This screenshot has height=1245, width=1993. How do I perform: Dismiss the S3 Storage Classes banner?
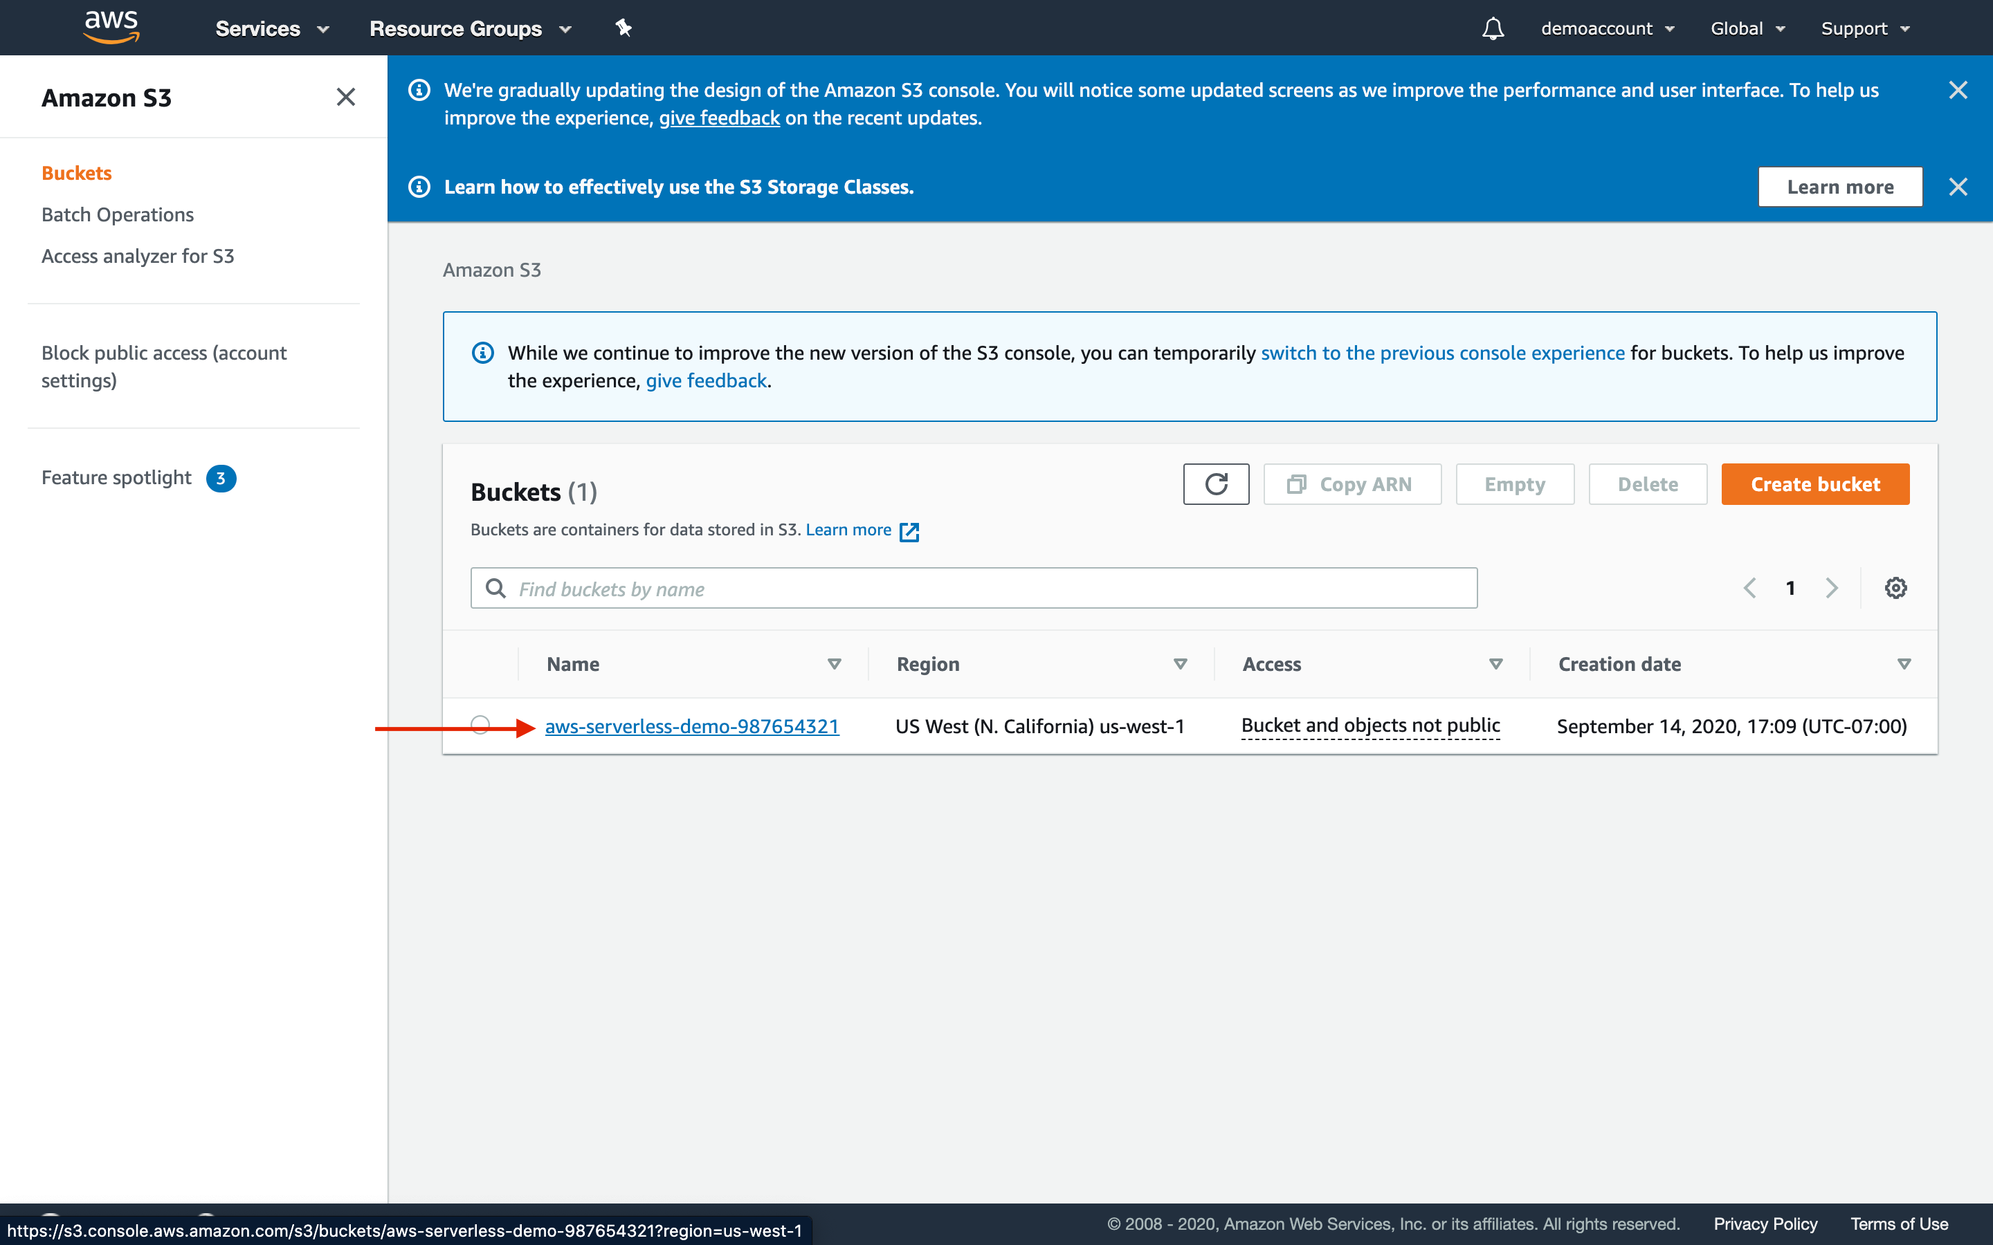[1958, 187]
